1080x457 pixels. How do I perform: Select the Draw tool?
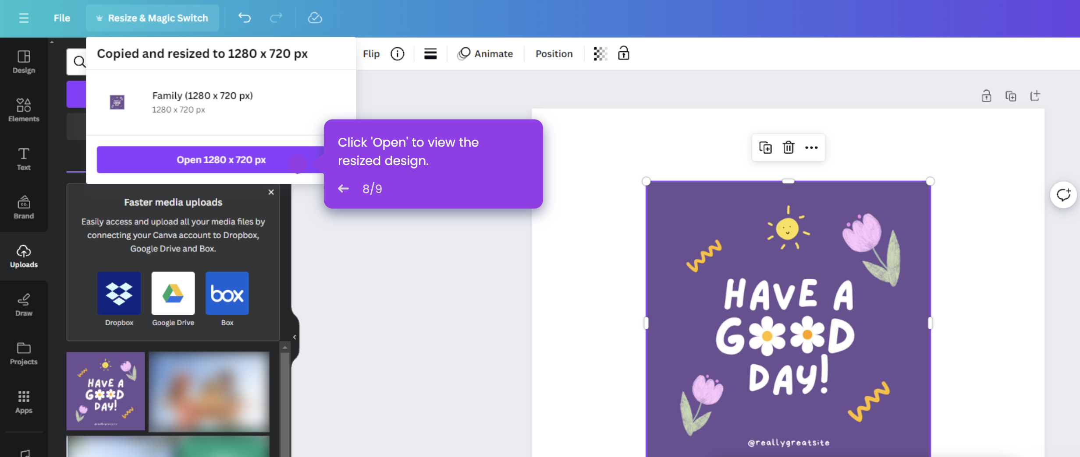(x=23, y=305)
